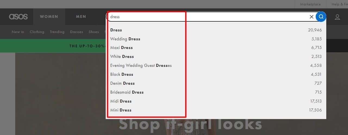The width and height of the screenshot is (348, 135).
Task: Open the Clothing category menu
Action: 37,32
